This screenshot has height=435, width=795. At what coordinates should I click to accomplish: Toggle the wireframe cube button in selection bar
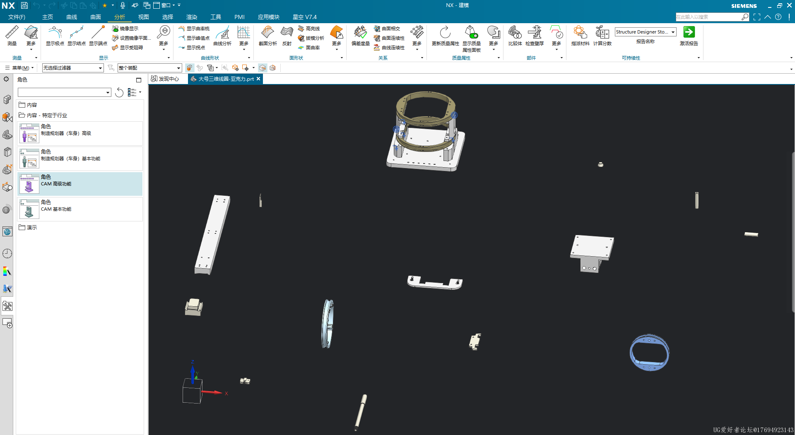click(x=272, y=68)
